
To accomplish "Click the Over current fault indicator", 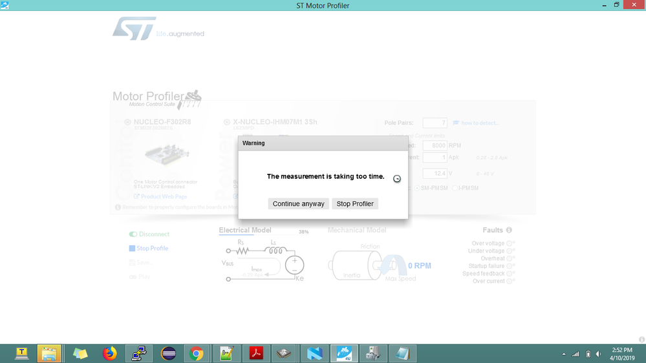I will (x=510, y=281).
